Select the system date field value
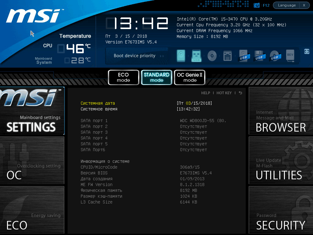Image resolution: width=313 pixels, height=235 pixels. 194,103
